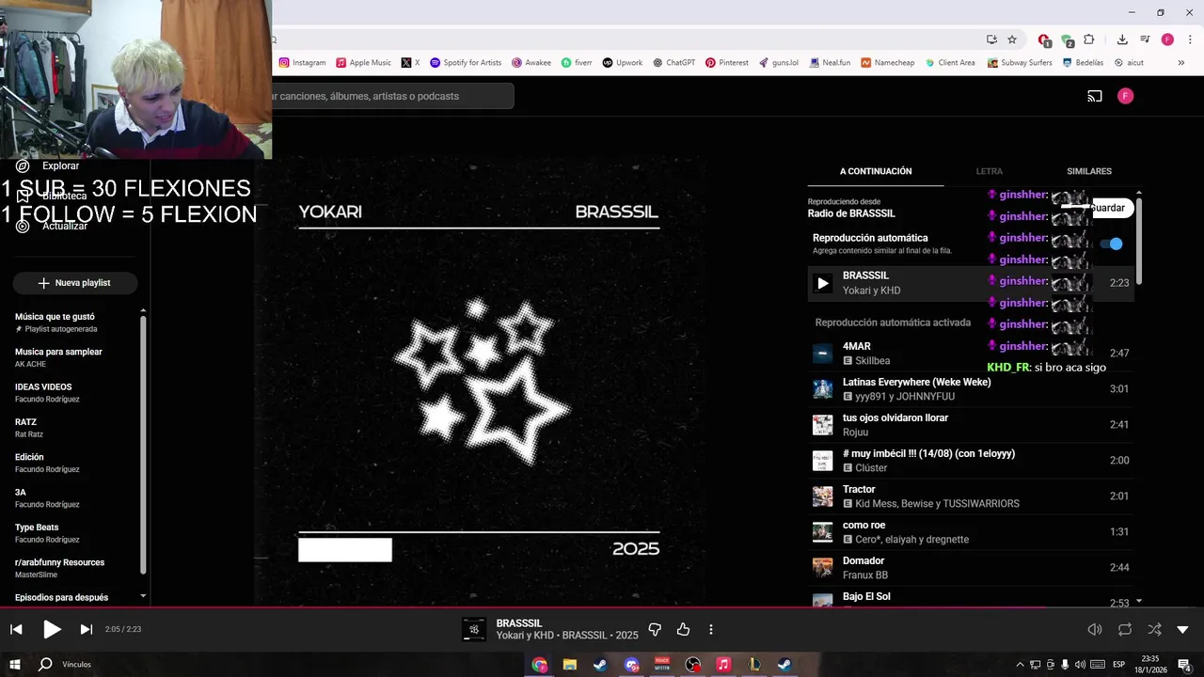The height and width of the screenshot is (677, 1204).
Task: Open the Subway Surfers bookmark
Action: click(1020, 63)
